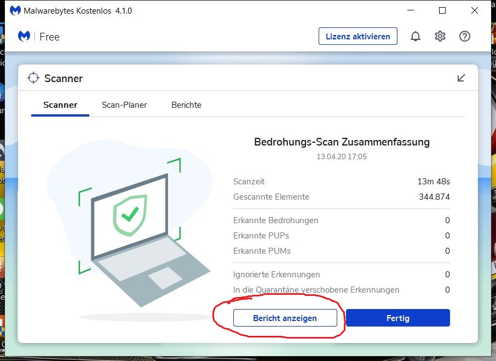Image resolution: width=496 pixels, height=361 pixels.
Task: Click the Malwarebytes title bar logo
Action: [x=15, y=10]
